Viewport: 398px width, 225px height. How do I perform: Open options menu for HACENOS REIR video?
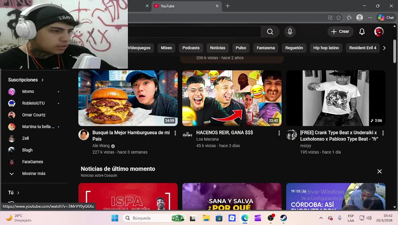[279, 133]
